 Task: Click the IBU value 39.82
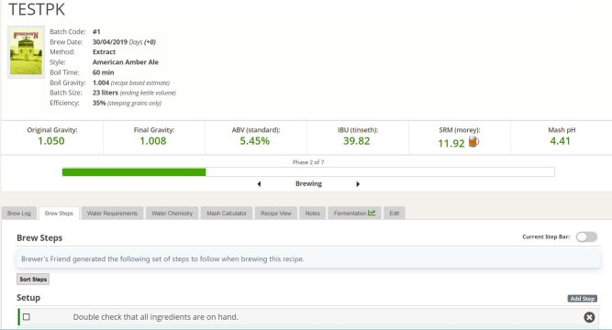click(356, 141)
